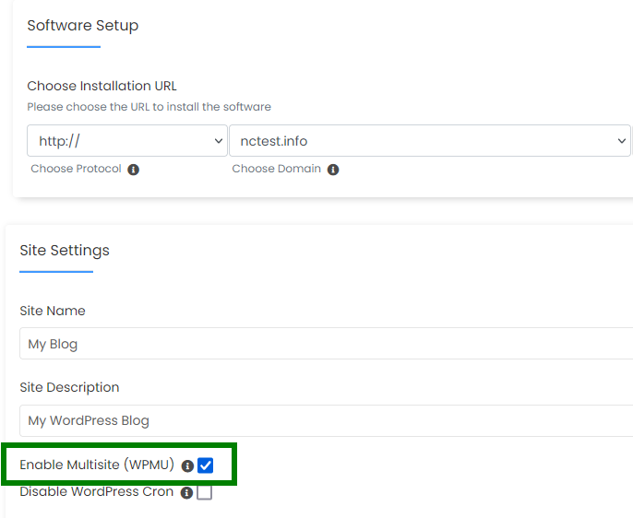Click into the Site Description field
The height and width of the screenshot is (518, 633).
click(327, 420)
